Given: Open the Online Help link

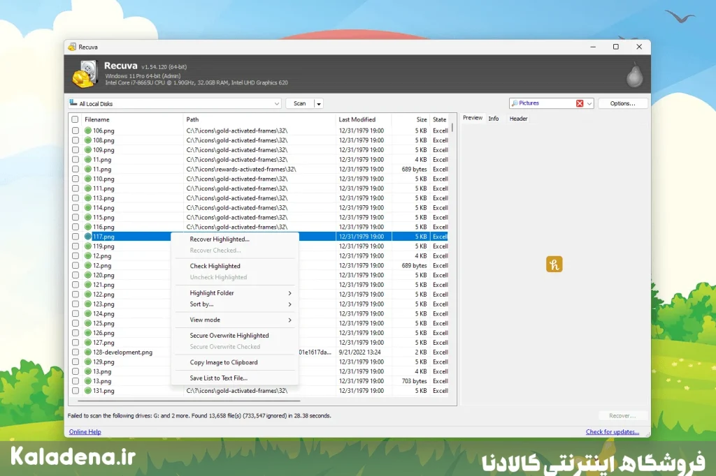Looking at the screenshot, I should (x=85, y=432).
